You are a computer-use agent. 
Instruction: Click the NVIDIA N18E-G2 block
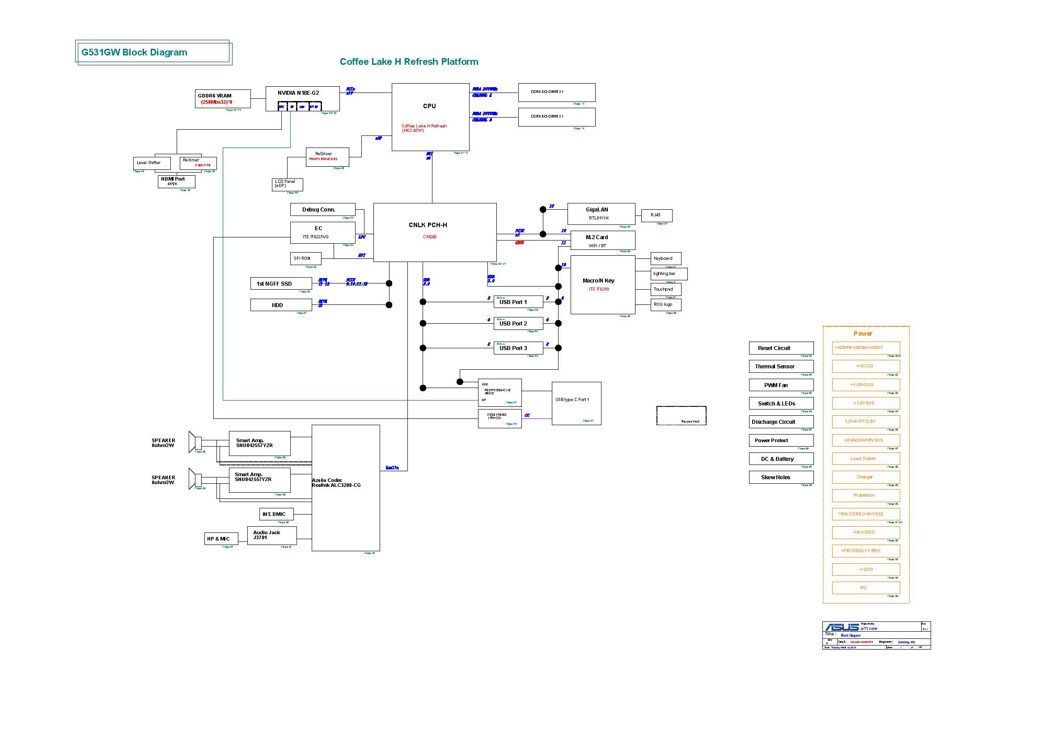point(302,98)
